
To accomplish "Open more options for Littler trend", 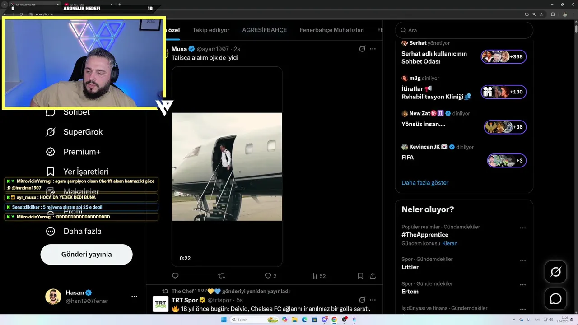I will click(523, 260).
